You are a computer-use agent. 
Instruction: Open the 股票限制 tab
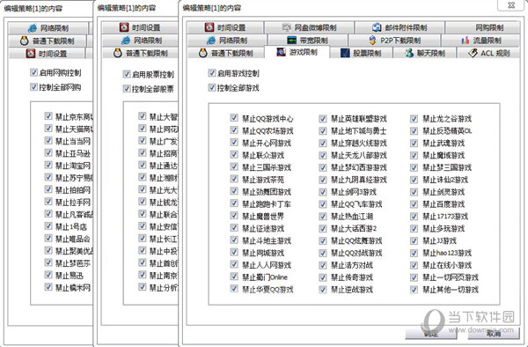coord(361,53)
